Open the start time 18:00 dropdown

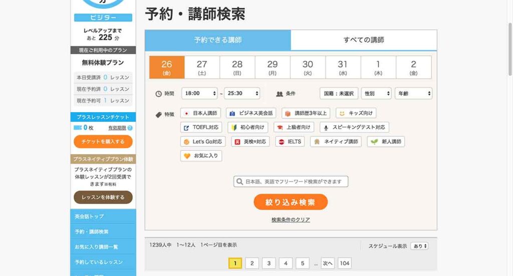coord(199,93)
